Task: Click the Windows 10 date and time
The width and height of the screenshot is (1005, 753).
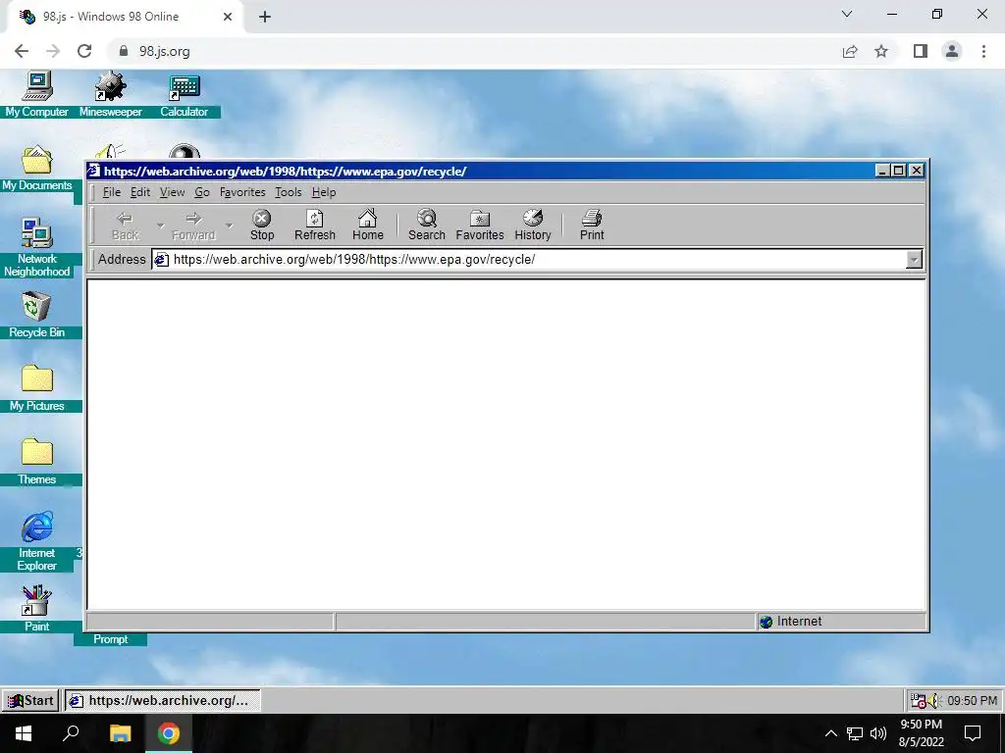Action: pyautogui.click(x=921, y=733)
